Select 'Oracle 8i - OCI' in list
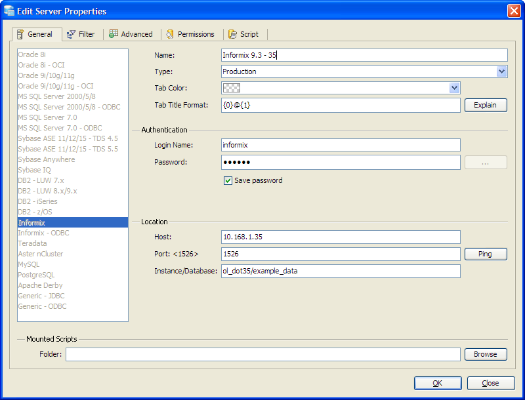 [73, 65]
